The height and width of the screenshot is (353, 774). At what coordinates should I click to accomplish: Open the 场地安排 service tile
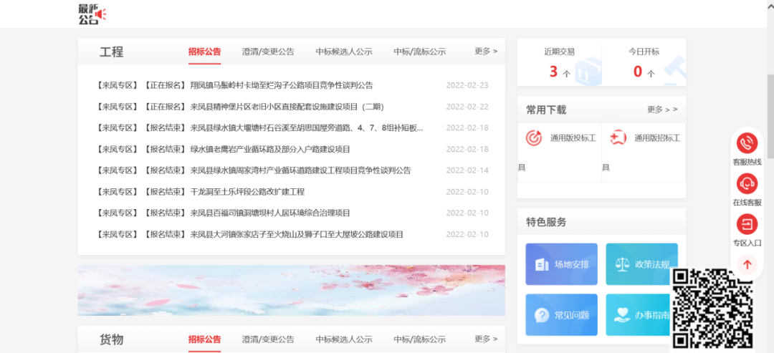pos(561,264)
